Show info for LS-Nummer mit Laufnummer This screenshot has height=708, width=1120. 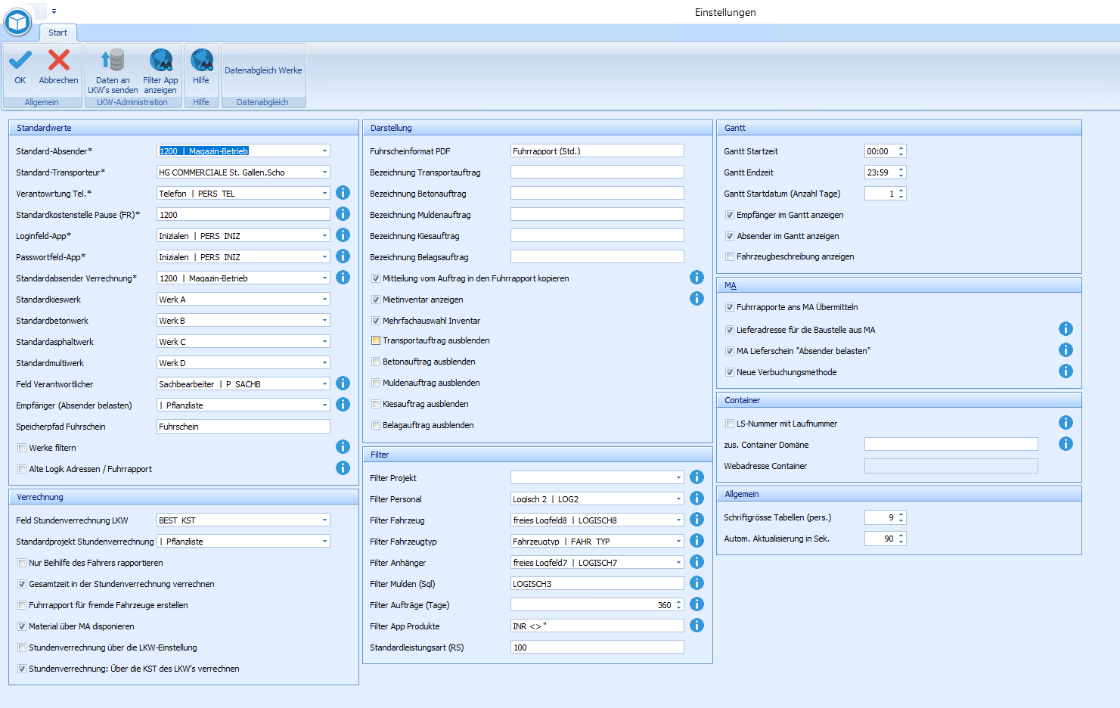pyautogui.click(x=1066, y=423)
